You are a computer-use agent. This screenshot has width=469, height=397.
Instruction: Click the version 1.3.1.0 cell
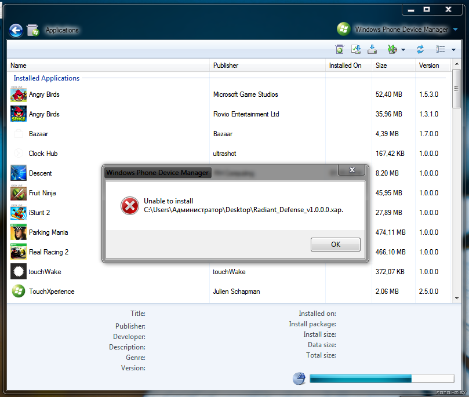(x=428, y=114)
